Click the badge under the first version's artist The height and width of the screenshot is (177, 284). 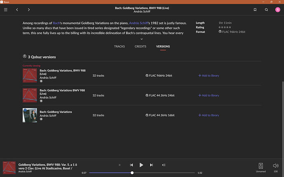point(41,81)
